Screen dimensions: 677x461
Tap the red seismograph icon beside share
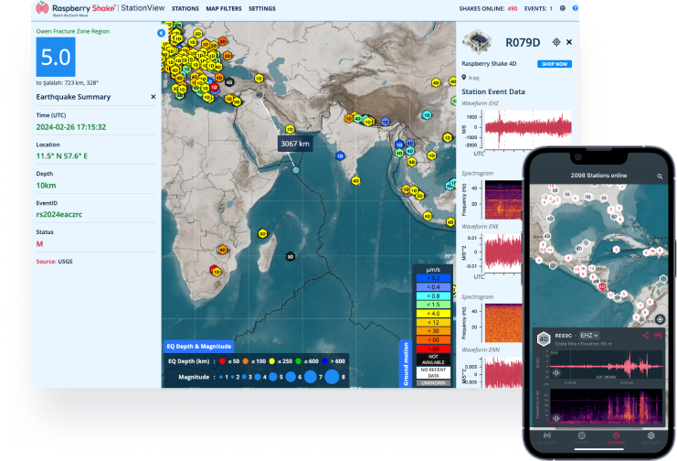pyautogui.click(x=658, y=335)
